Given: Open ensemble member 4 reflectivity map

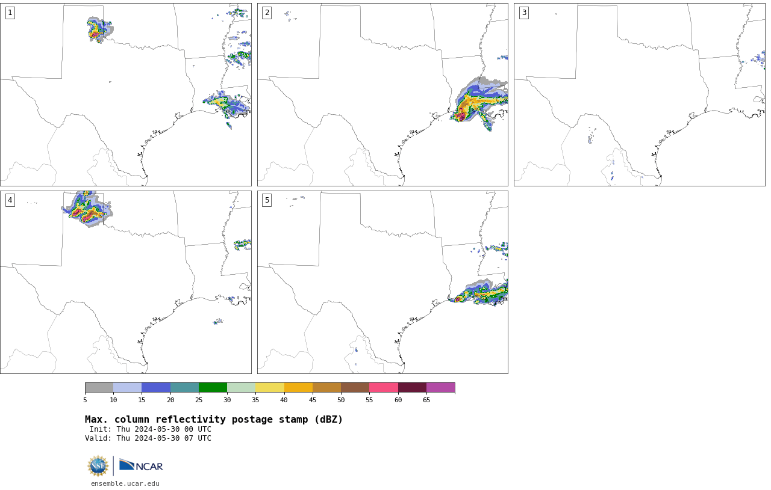Looking at the screenshot, I should tap(126, 282).
